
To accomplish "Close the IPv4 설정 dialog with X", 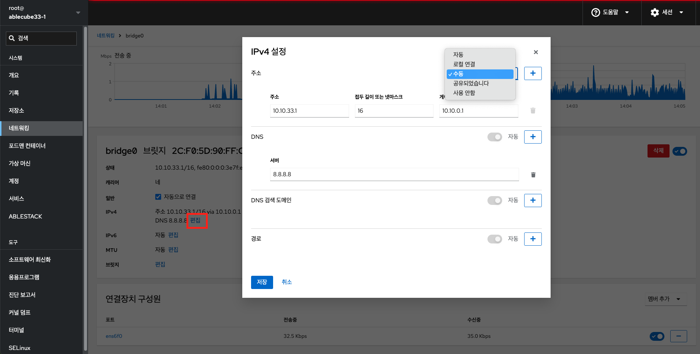I will pyautogui.click(x=536, y=52).
